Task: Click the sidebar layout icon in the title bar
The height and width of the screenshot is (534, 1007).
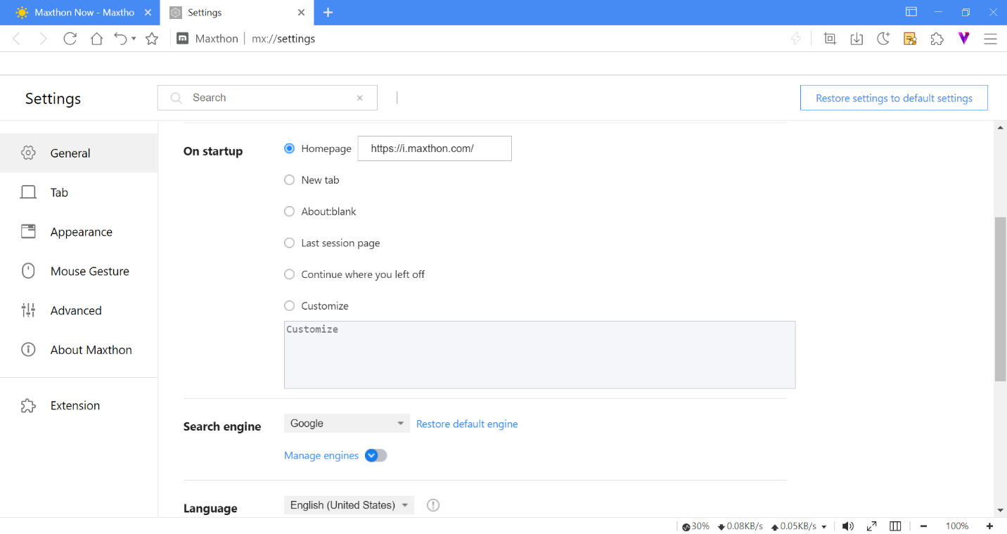Action: click(x=911, y=12)
